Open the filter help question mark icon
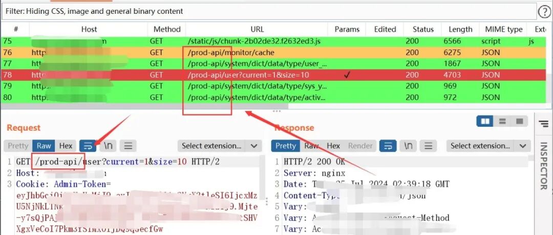The image size is (553, 235). click(544, 12)
